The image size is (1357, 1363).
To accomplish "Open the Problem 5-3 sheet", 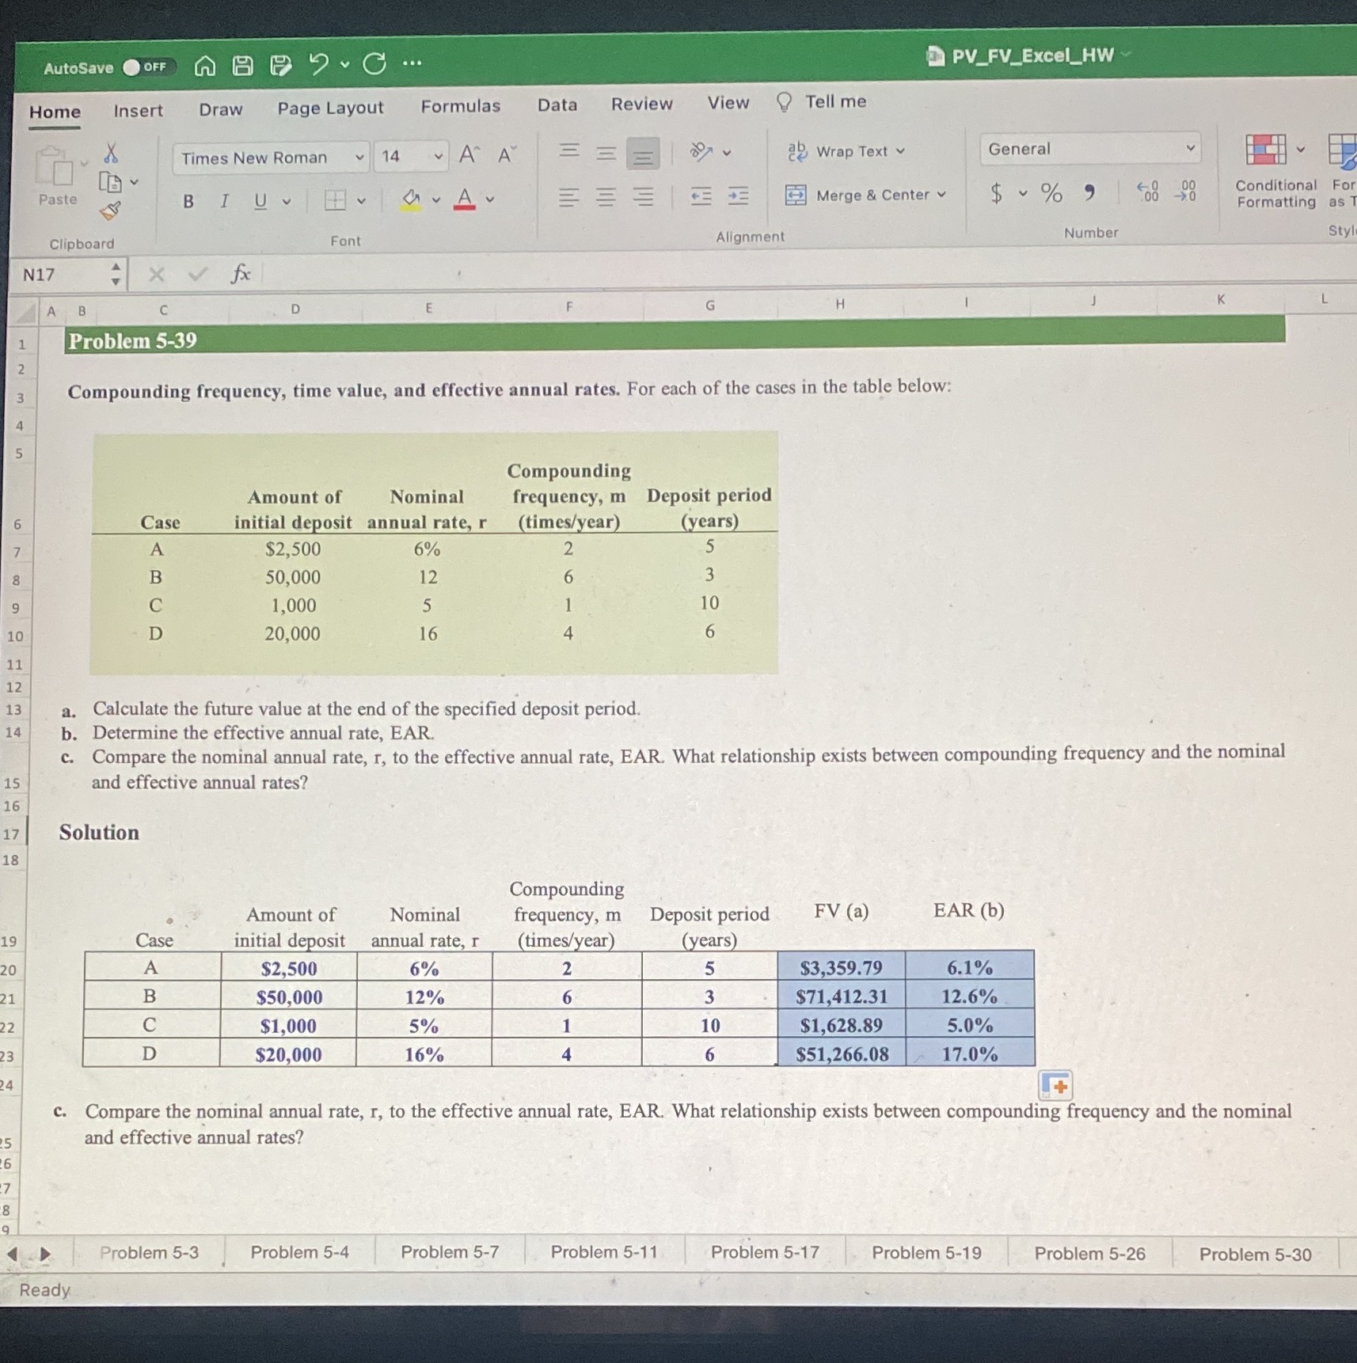I will point(149,1252).
